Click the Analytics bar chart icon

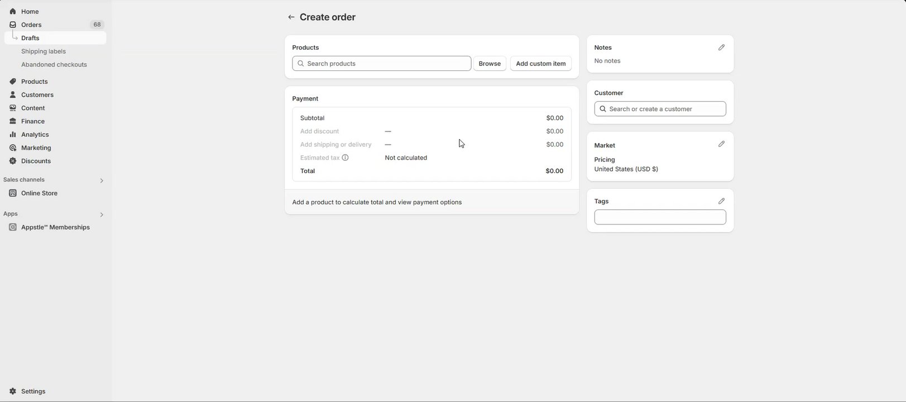point(13,135)
